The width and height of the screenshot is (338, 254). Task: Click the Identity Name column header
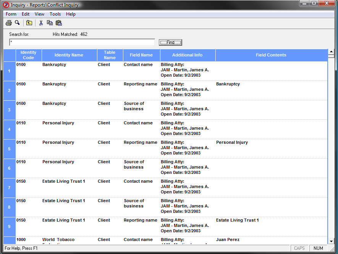click(69, 55)
